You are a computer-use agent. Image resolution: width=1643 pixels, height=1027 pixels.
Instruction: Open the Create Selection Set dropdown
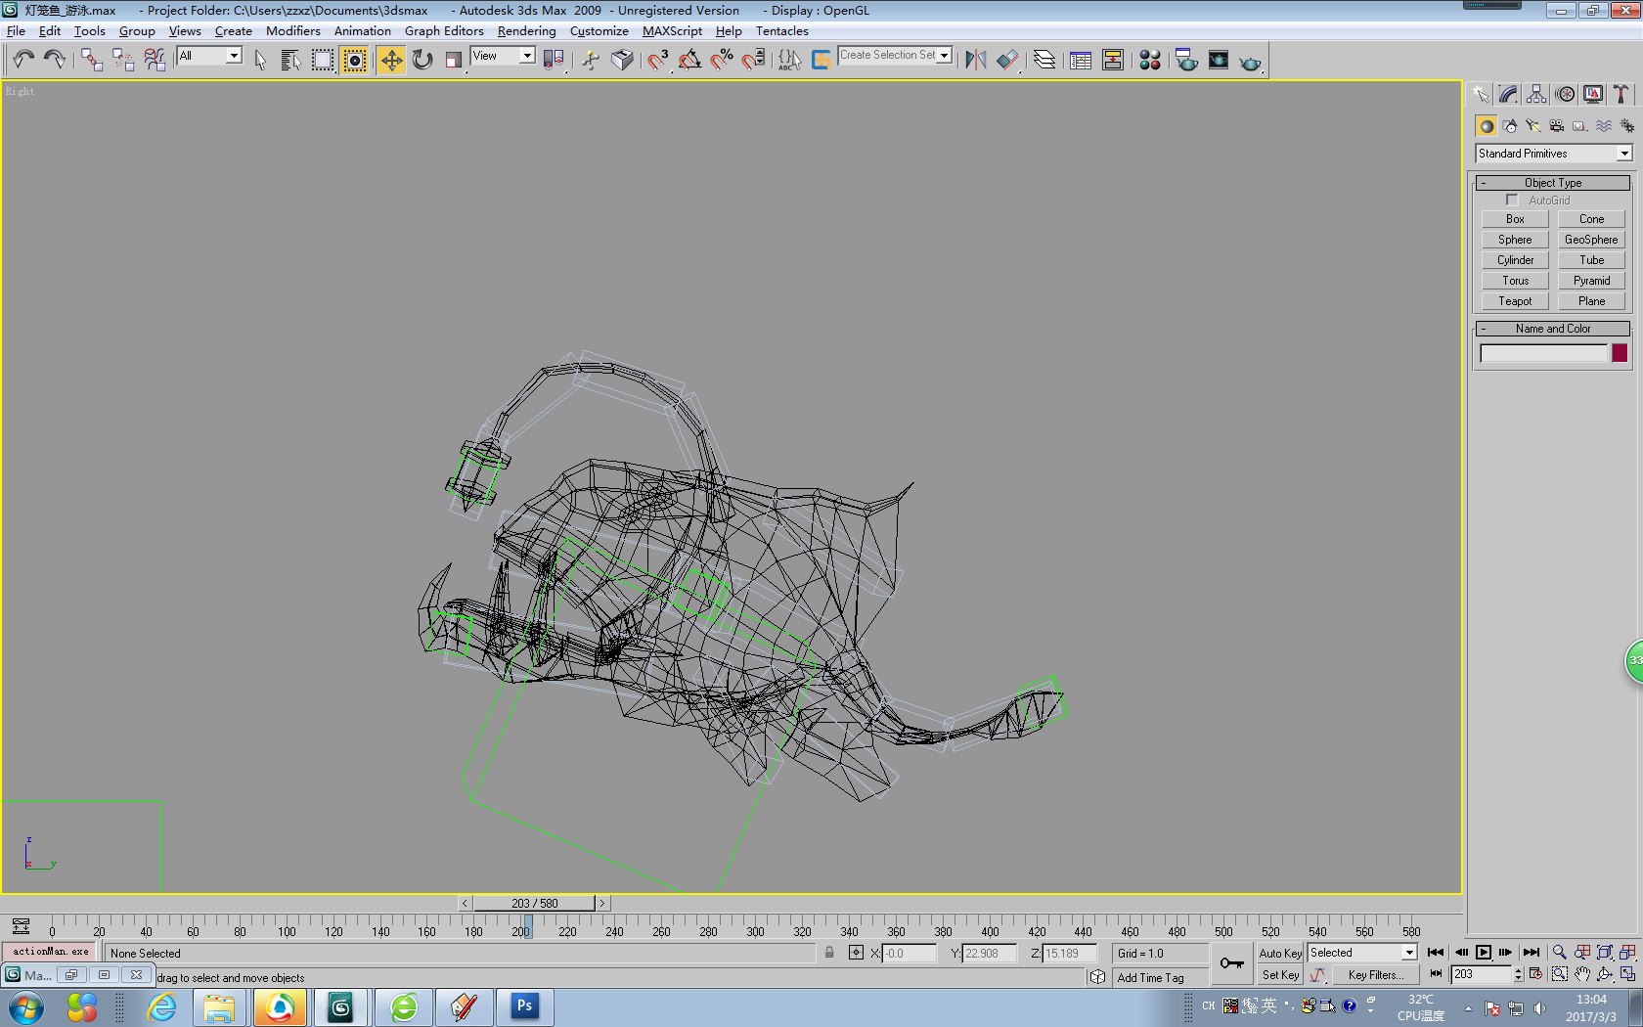pos(944,56)
